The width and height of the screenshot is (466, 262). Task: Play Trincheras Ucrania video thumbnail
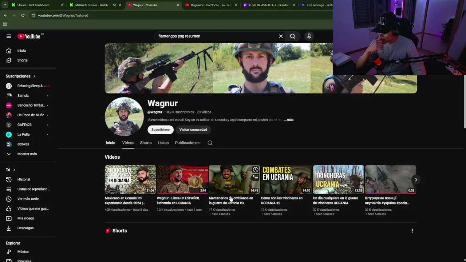[338, 179]
